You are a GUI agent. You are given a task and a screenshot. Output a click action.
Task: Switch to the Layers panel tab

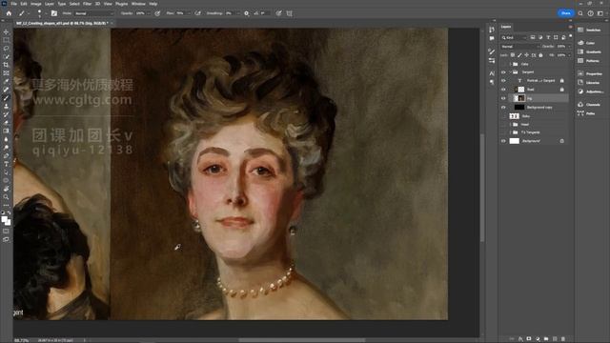[506, 27]
